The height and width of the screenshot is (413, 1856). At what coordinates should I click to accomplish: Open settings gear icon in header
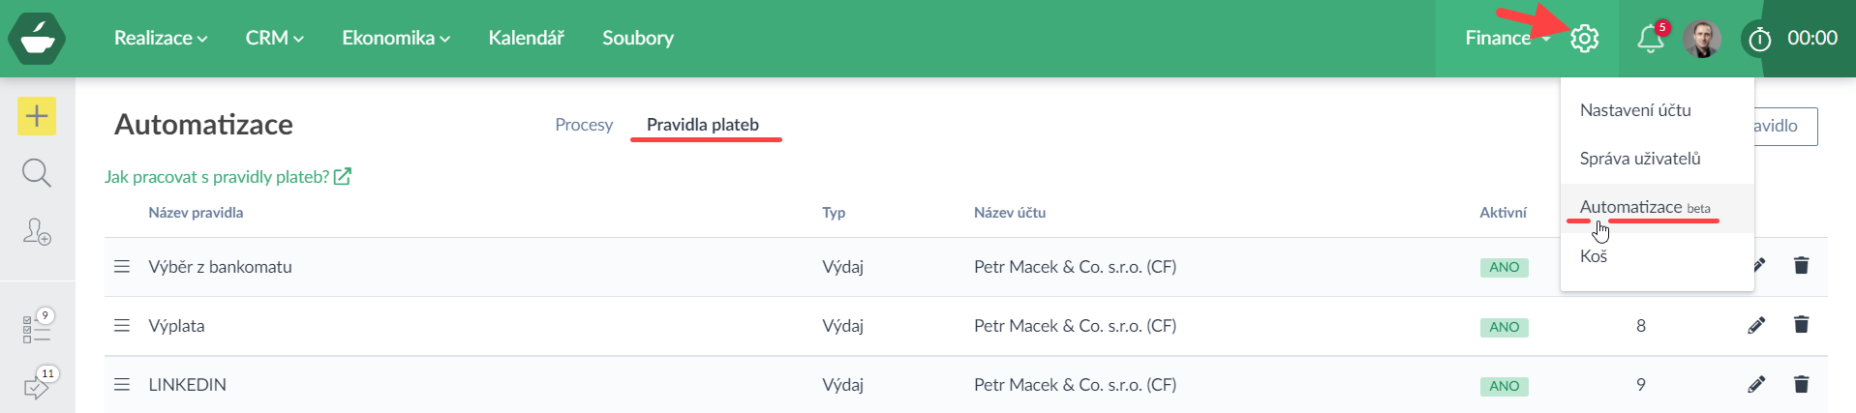point(1585,39)
